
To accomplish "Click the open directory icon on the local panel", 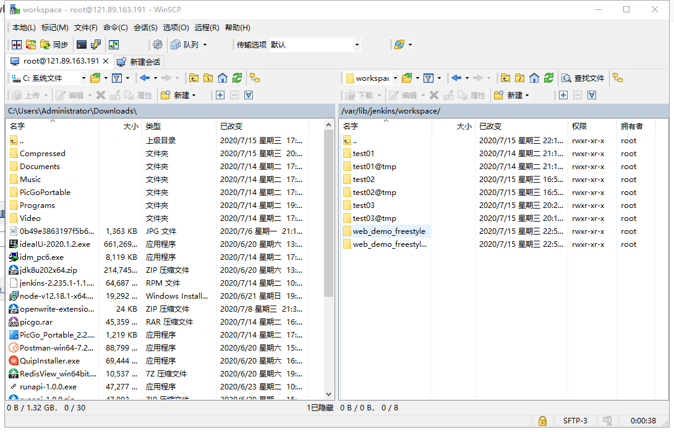I will pyautogui.click(x=95, y=78).
